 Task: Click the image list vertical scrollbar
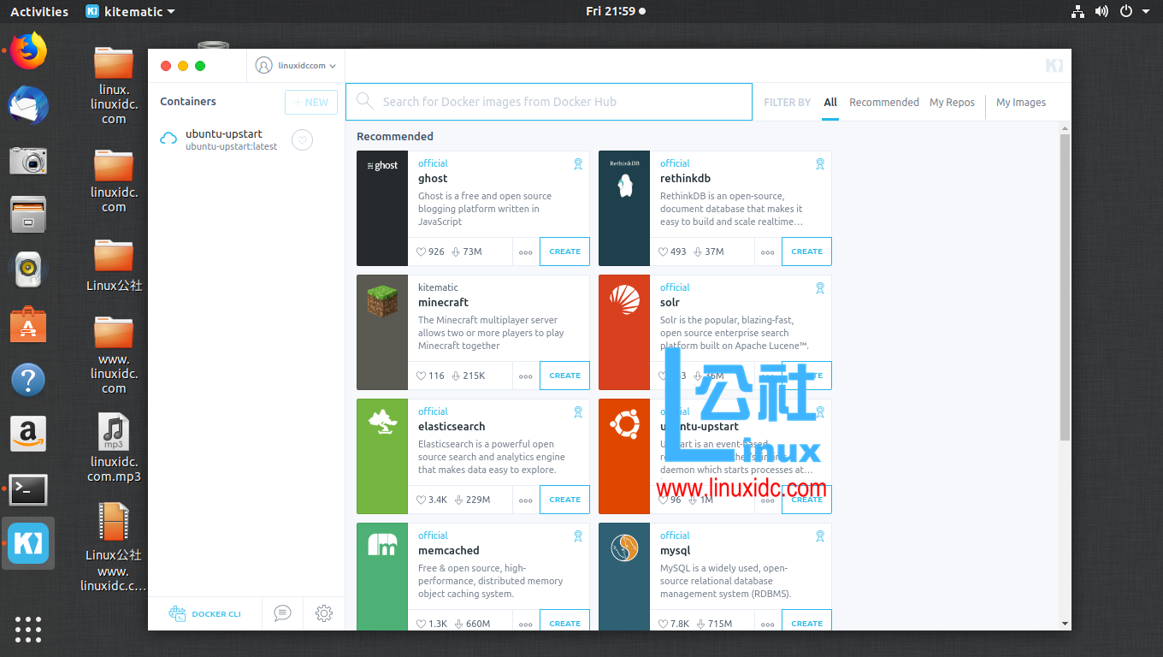click(1065, 287)
